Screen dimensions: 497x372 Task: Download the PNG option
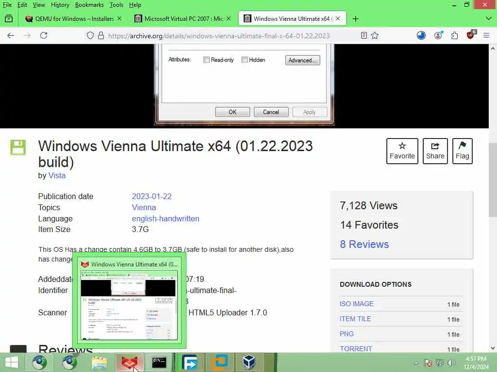[x=347, y=334]
